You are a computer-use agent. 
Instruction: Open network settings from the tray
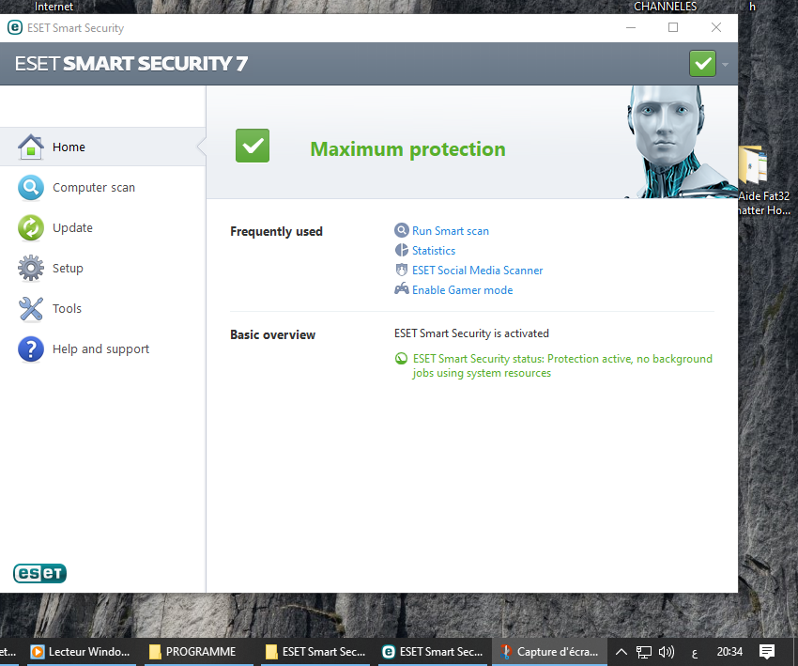click(644, 652)
